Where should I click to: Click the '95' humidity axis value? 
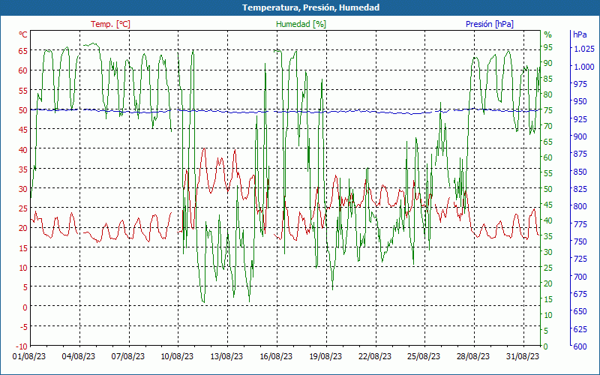pyautogui.click(x=548, y=47)
